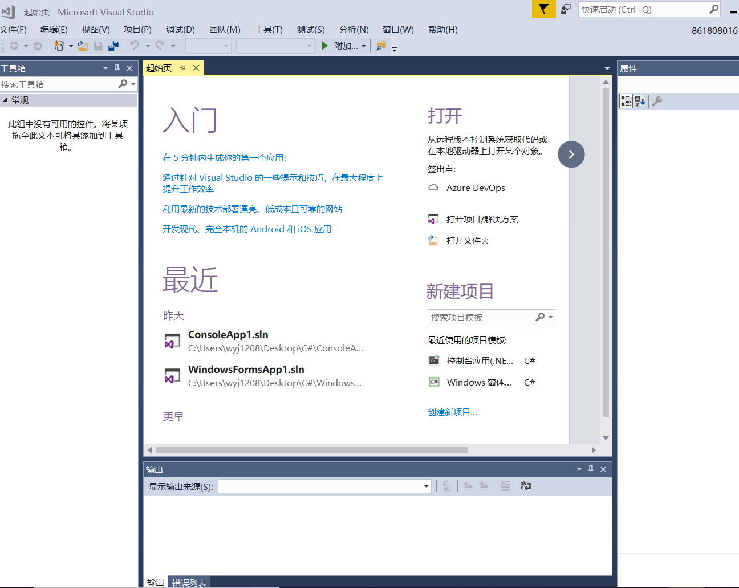
Task: Click the Start Page vertical scrollbar
Action: (x=606, y=253)
